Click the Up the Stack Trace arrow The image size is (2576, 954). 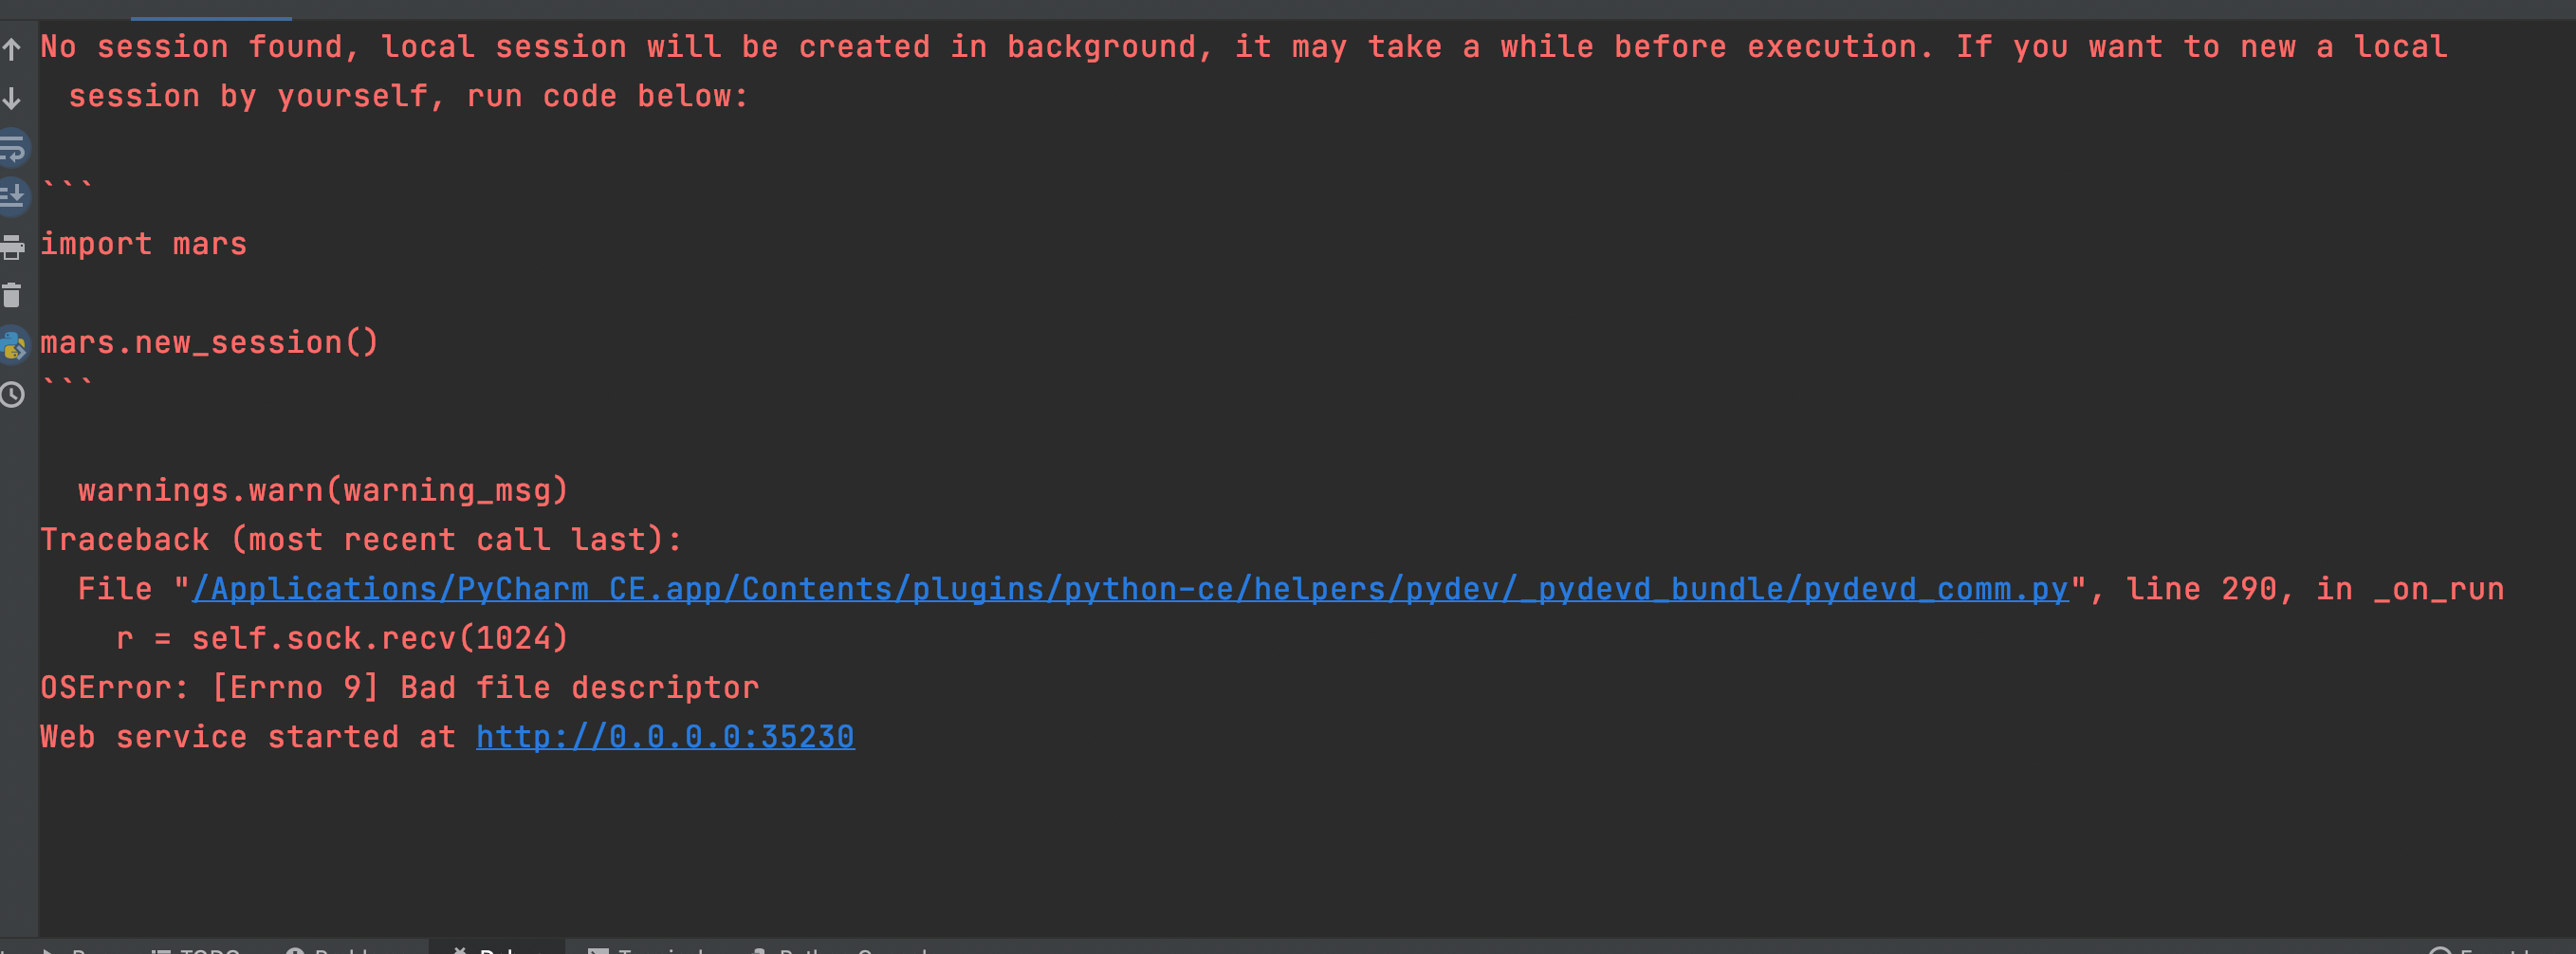[12, 49]
